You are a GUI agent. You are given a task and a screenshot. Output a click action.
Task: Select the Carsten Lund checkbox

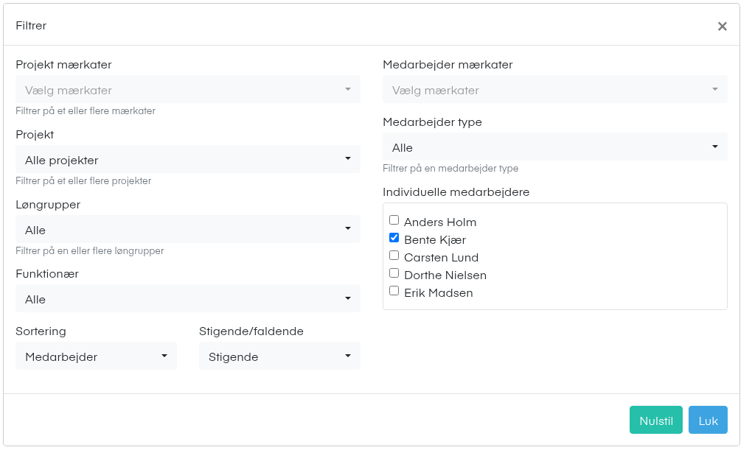(394, 256)
